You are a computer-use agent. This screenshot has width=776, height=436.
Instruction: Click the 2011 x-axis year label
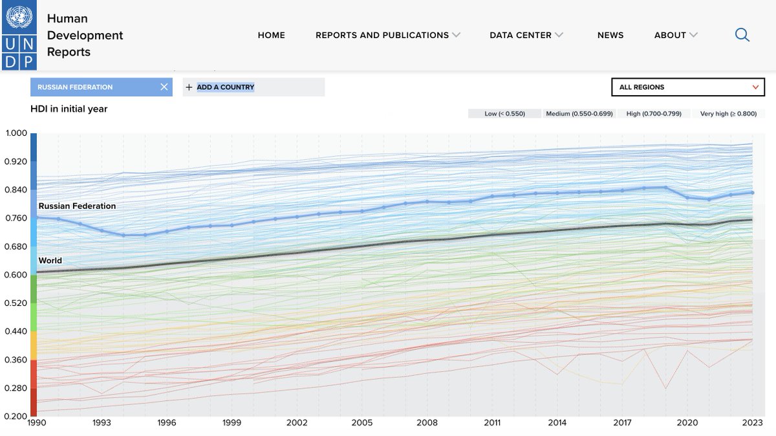(492, 423)
